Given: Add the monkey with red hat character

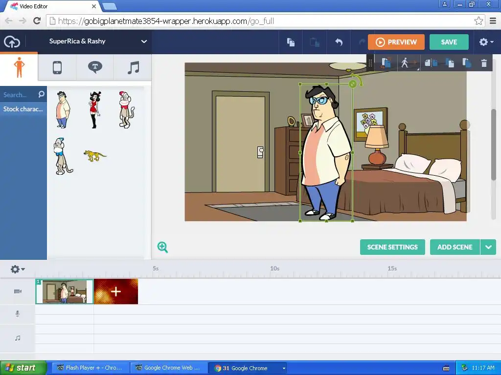Looking at the screenshot, I should tap(127, 110).
